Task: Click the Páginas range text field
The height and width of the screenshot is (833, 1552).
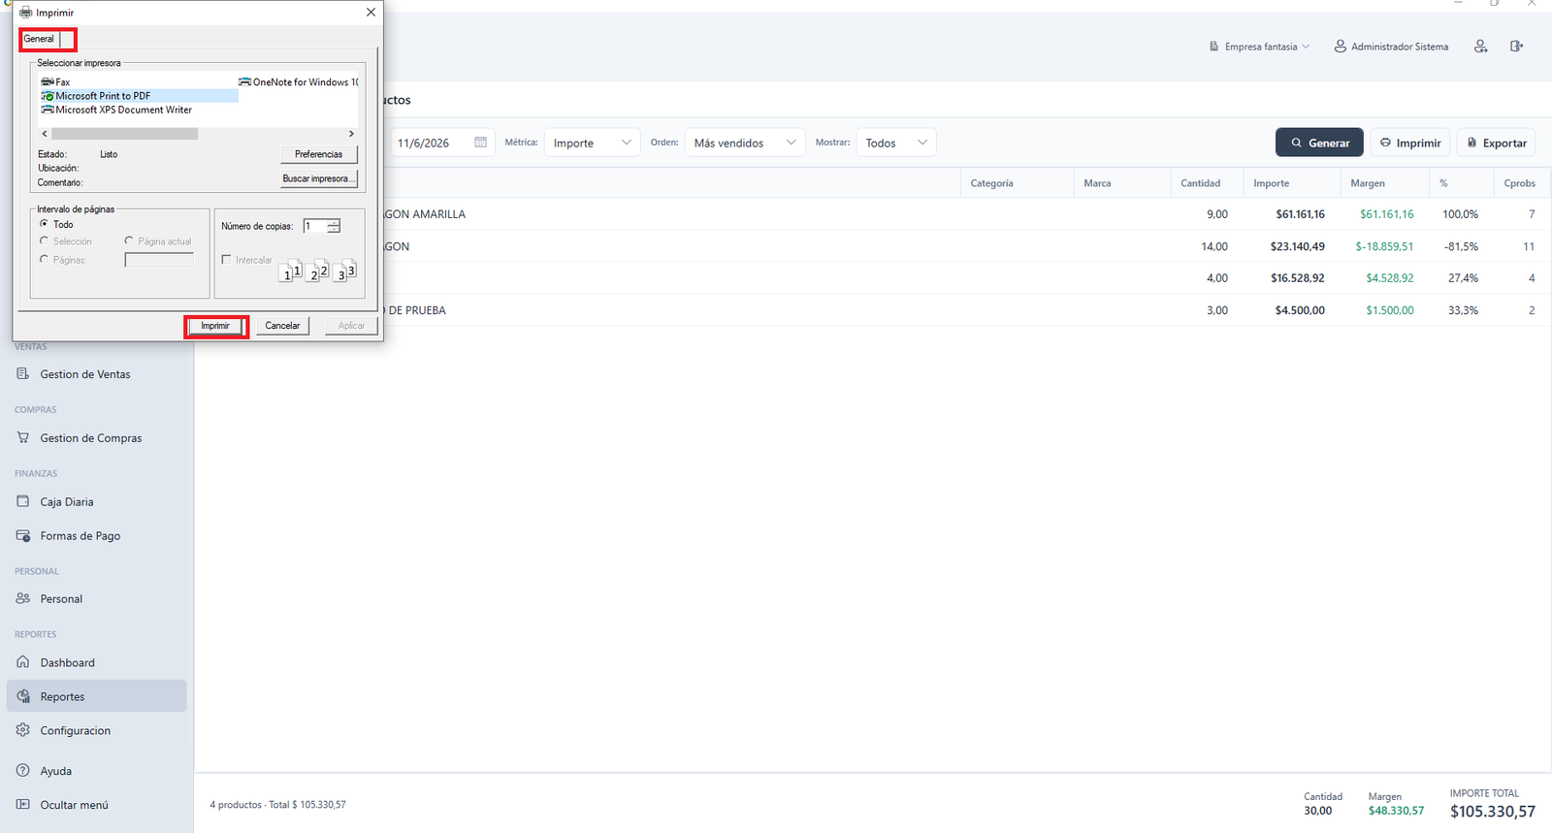Action: pos(159,260)
